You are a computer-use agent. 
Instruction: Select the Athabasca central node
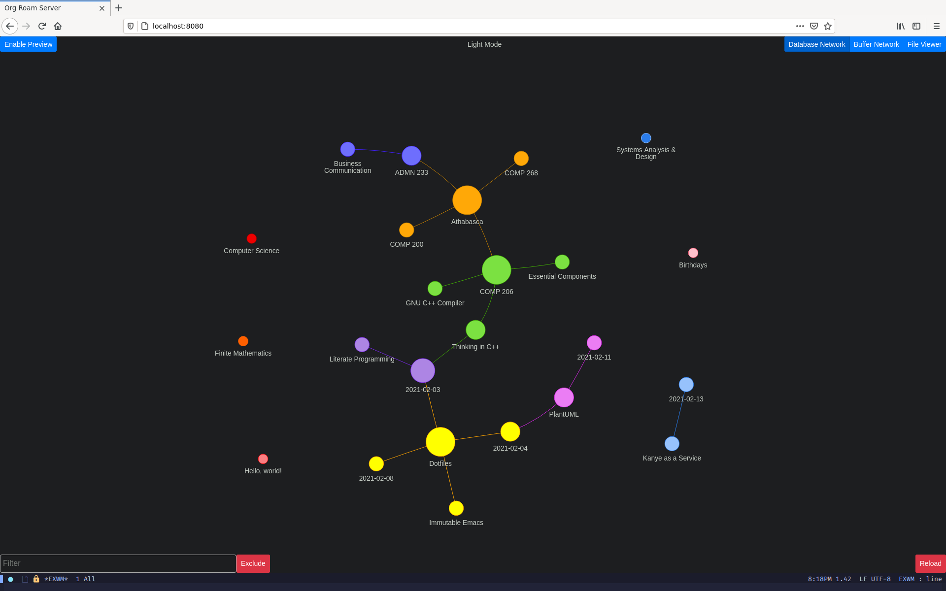[467, 200]
